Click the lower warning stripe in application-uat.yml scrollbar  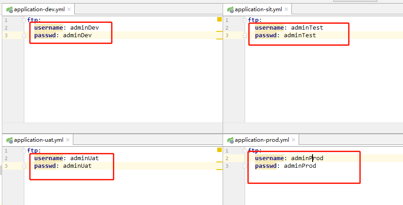(x=219, y=170)
